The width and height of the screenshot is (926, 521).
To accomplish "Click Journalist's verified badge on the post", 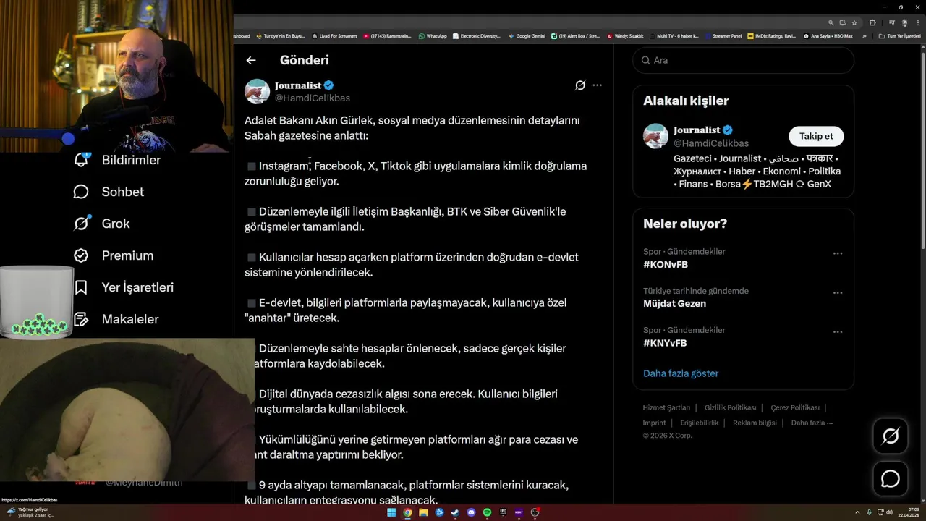I will (x=328, y=85).
